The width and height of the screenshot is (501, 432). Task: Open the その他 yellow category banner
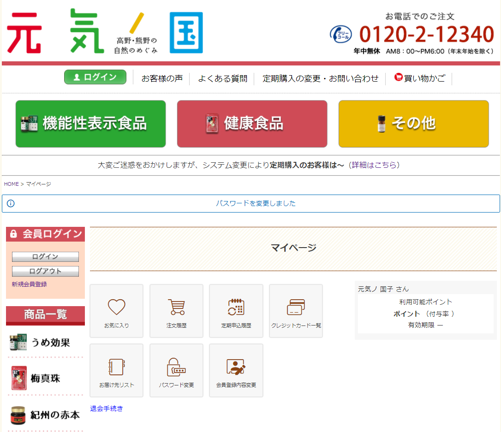pyautogui.click(x=413, y=124)
